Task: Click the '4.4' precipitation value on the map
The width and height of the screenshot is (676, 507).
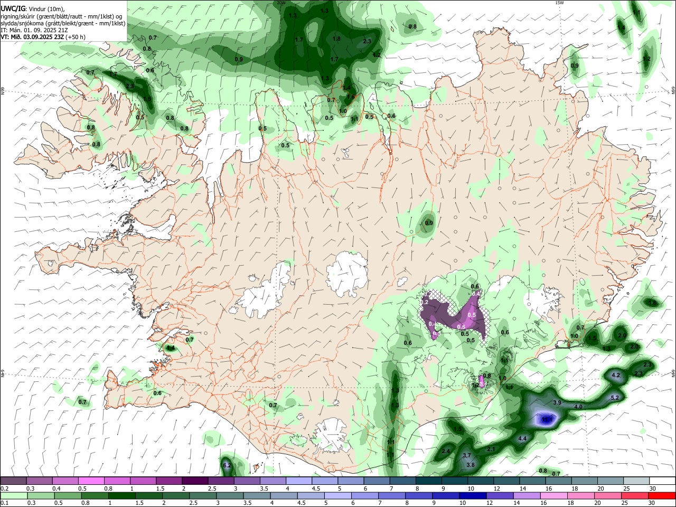Action: tap(522, 439)
